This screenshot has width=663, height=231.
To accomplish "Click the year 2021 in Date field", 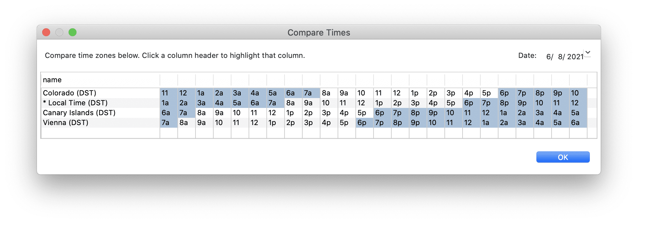I will click(575, 57).
